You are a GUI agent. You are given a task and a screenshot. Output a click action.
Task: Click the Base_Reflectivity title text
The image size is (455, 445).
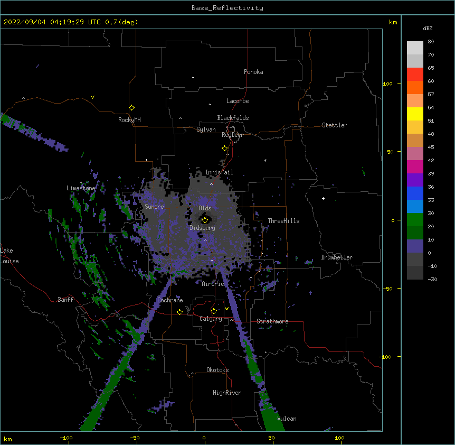click(228, 8)
